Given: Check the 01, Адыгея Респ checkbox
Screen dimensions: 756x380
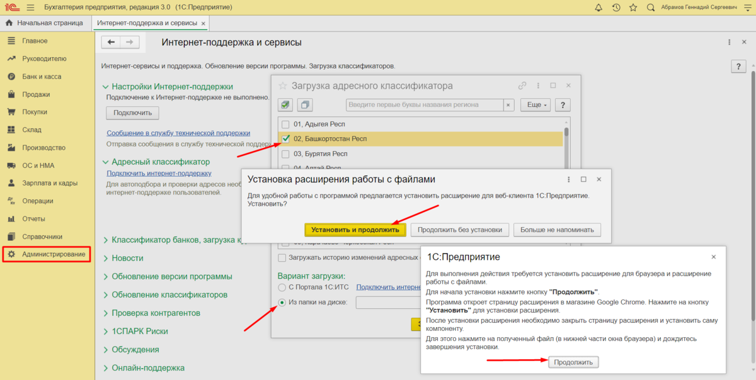Looking at the screenshot, I should tap(285, 124).
